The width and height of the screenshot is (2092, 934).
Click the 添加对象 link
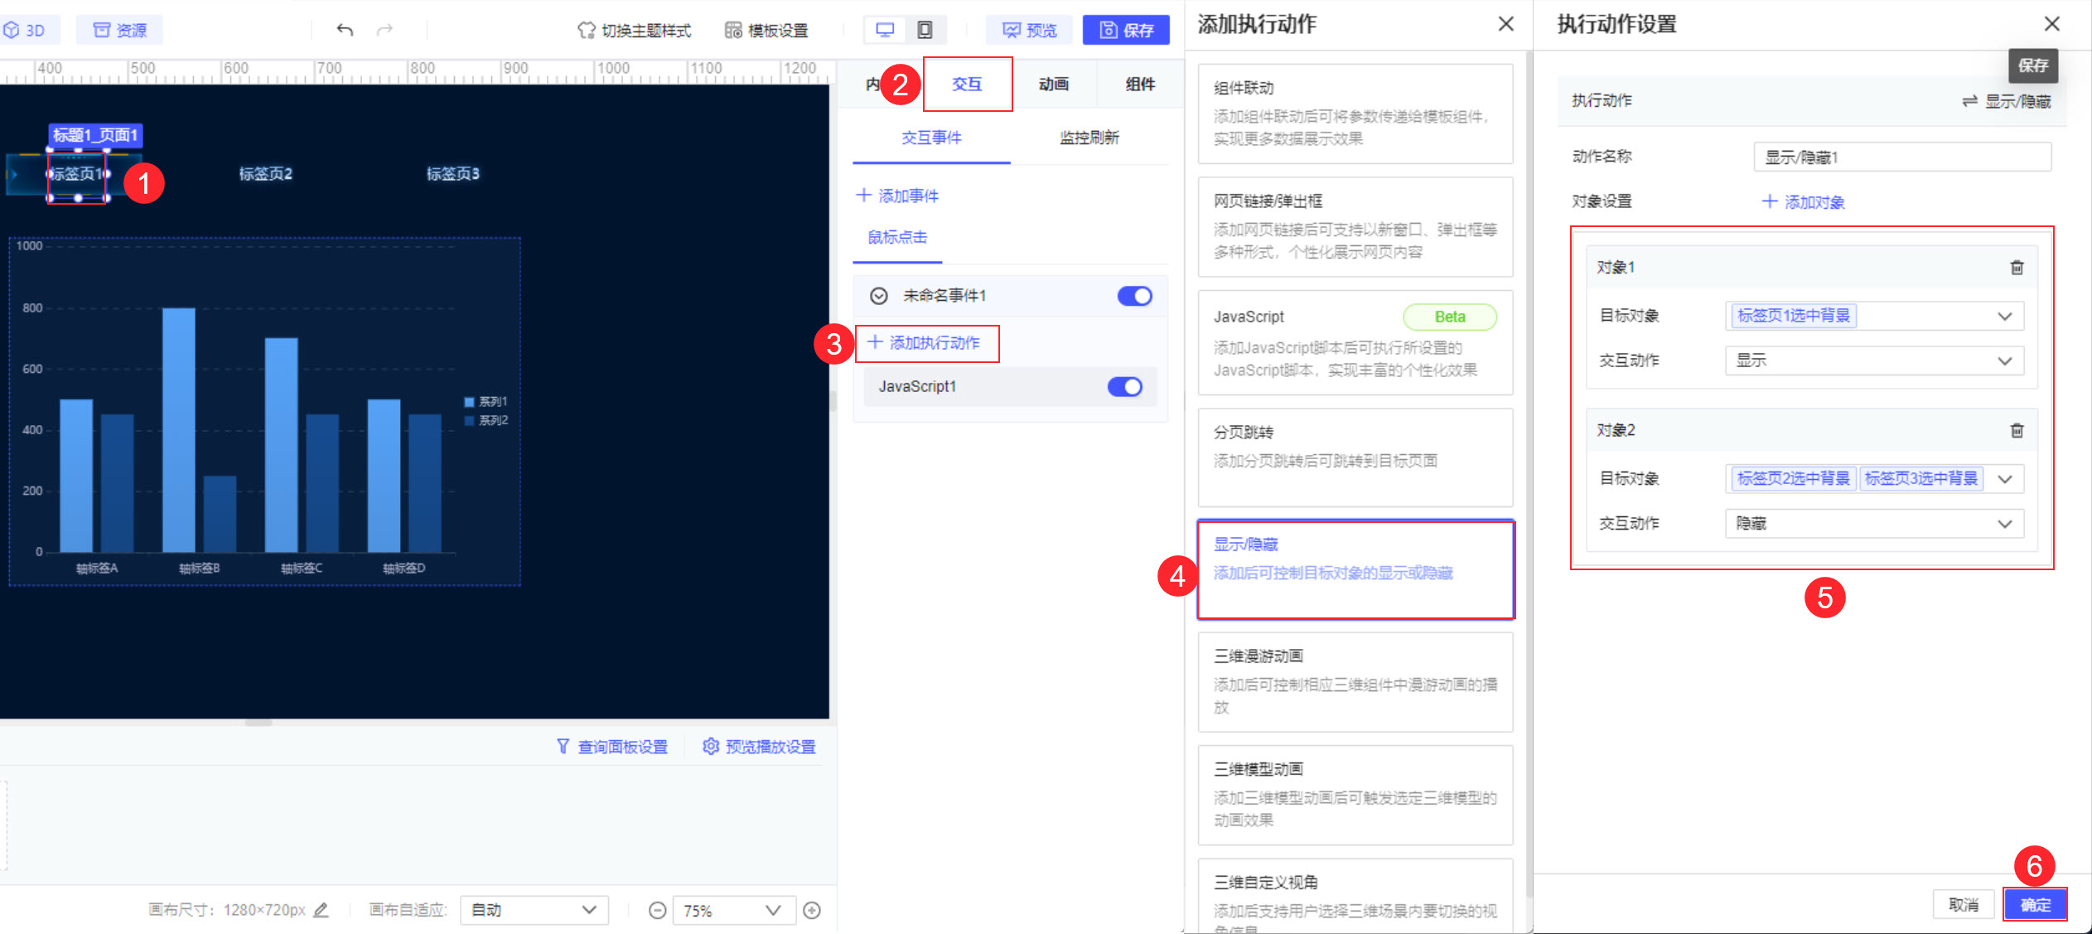1803,202
